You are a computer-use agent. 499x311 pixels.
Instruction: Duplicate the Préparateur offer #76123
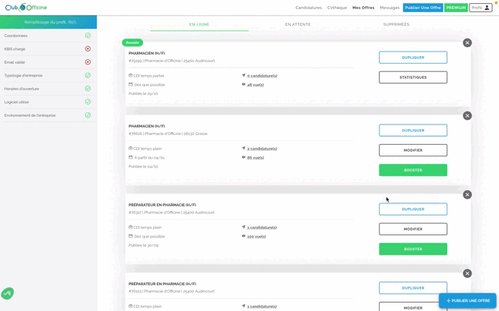click(x=413, y=287)
